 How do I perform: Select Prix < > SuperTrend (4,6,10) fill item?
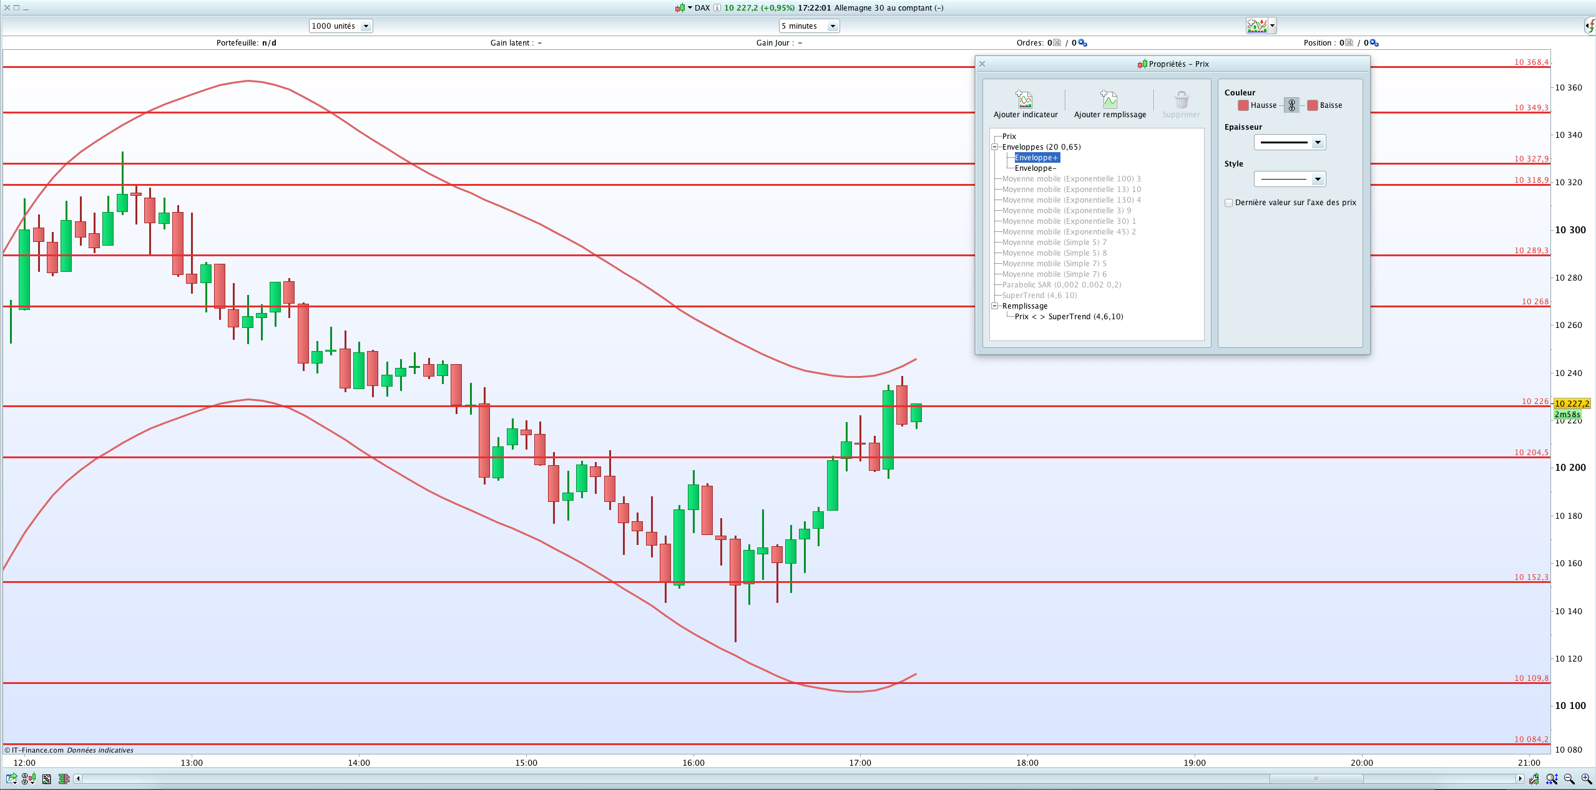1068,317
